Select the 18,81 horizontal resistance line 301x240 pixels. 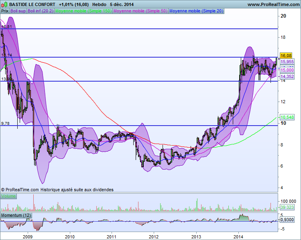tap(139, 29)
